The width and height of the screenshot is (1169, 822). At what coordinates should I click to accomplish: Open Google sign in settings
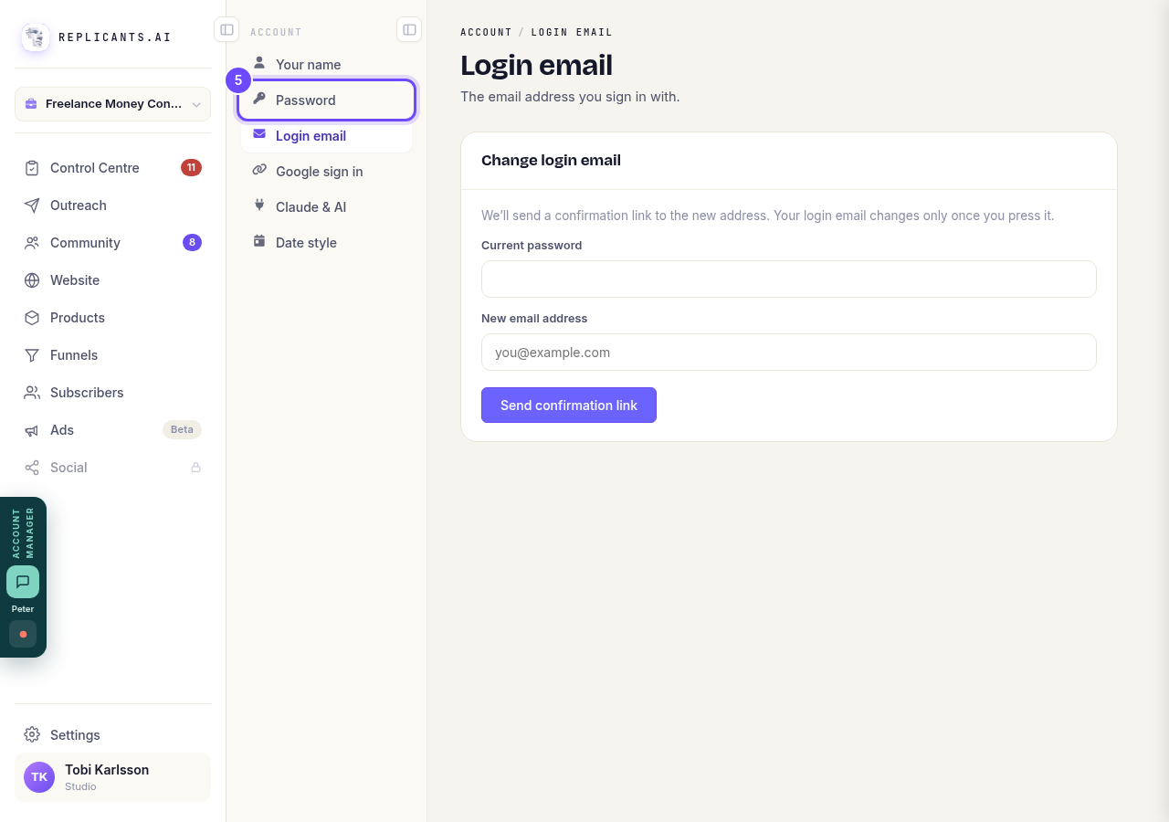326,172
